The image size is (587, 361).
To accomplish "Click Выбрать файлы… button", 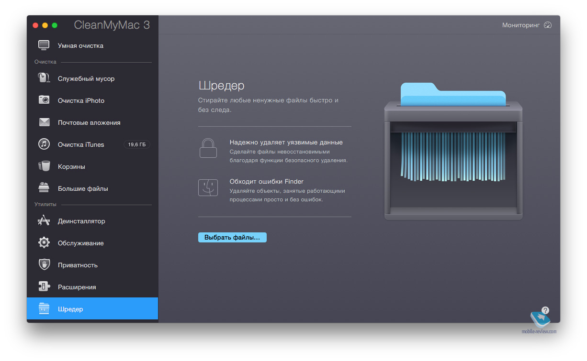I will [x=232, y=237].
